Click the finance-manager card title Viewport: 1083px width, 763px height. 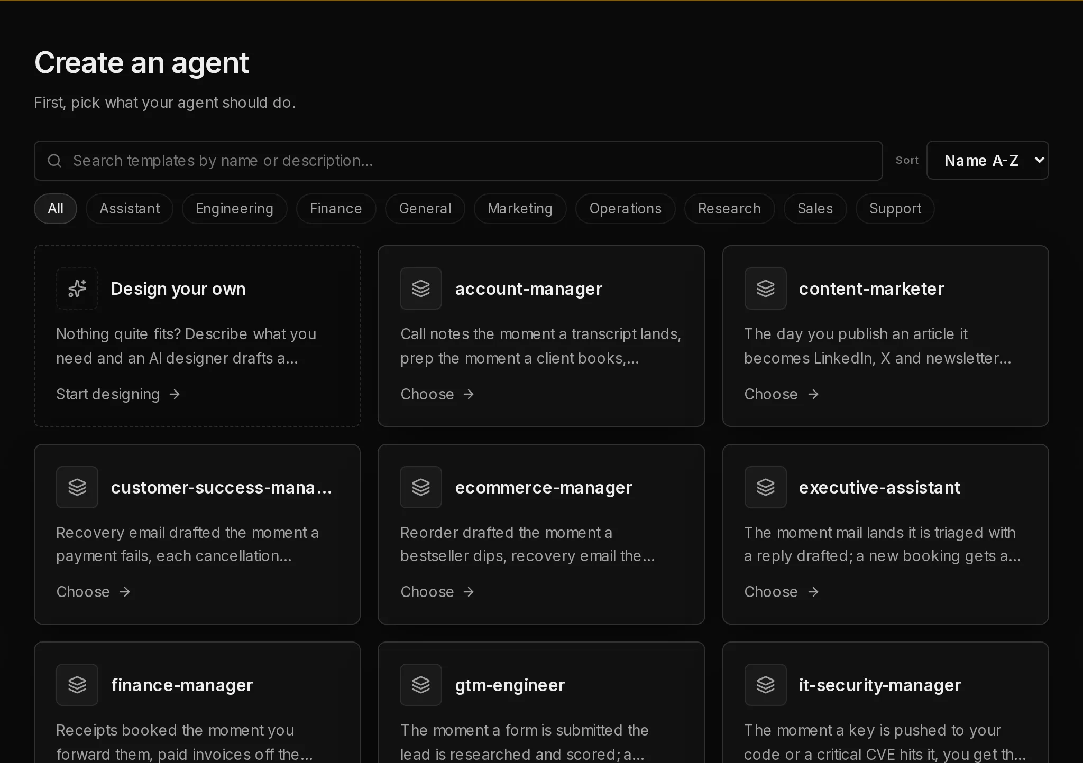click(x=182, y=685)
